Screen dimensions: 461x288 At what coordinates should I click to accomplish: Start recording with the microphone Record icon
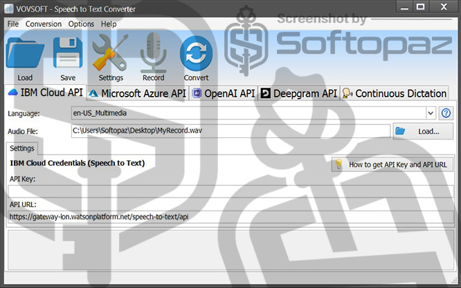coord(153,52)
